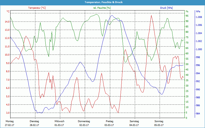Click the '12,0' temperature axis value
Viewport: 205px width, 128px height.
(x=7, y=38)
